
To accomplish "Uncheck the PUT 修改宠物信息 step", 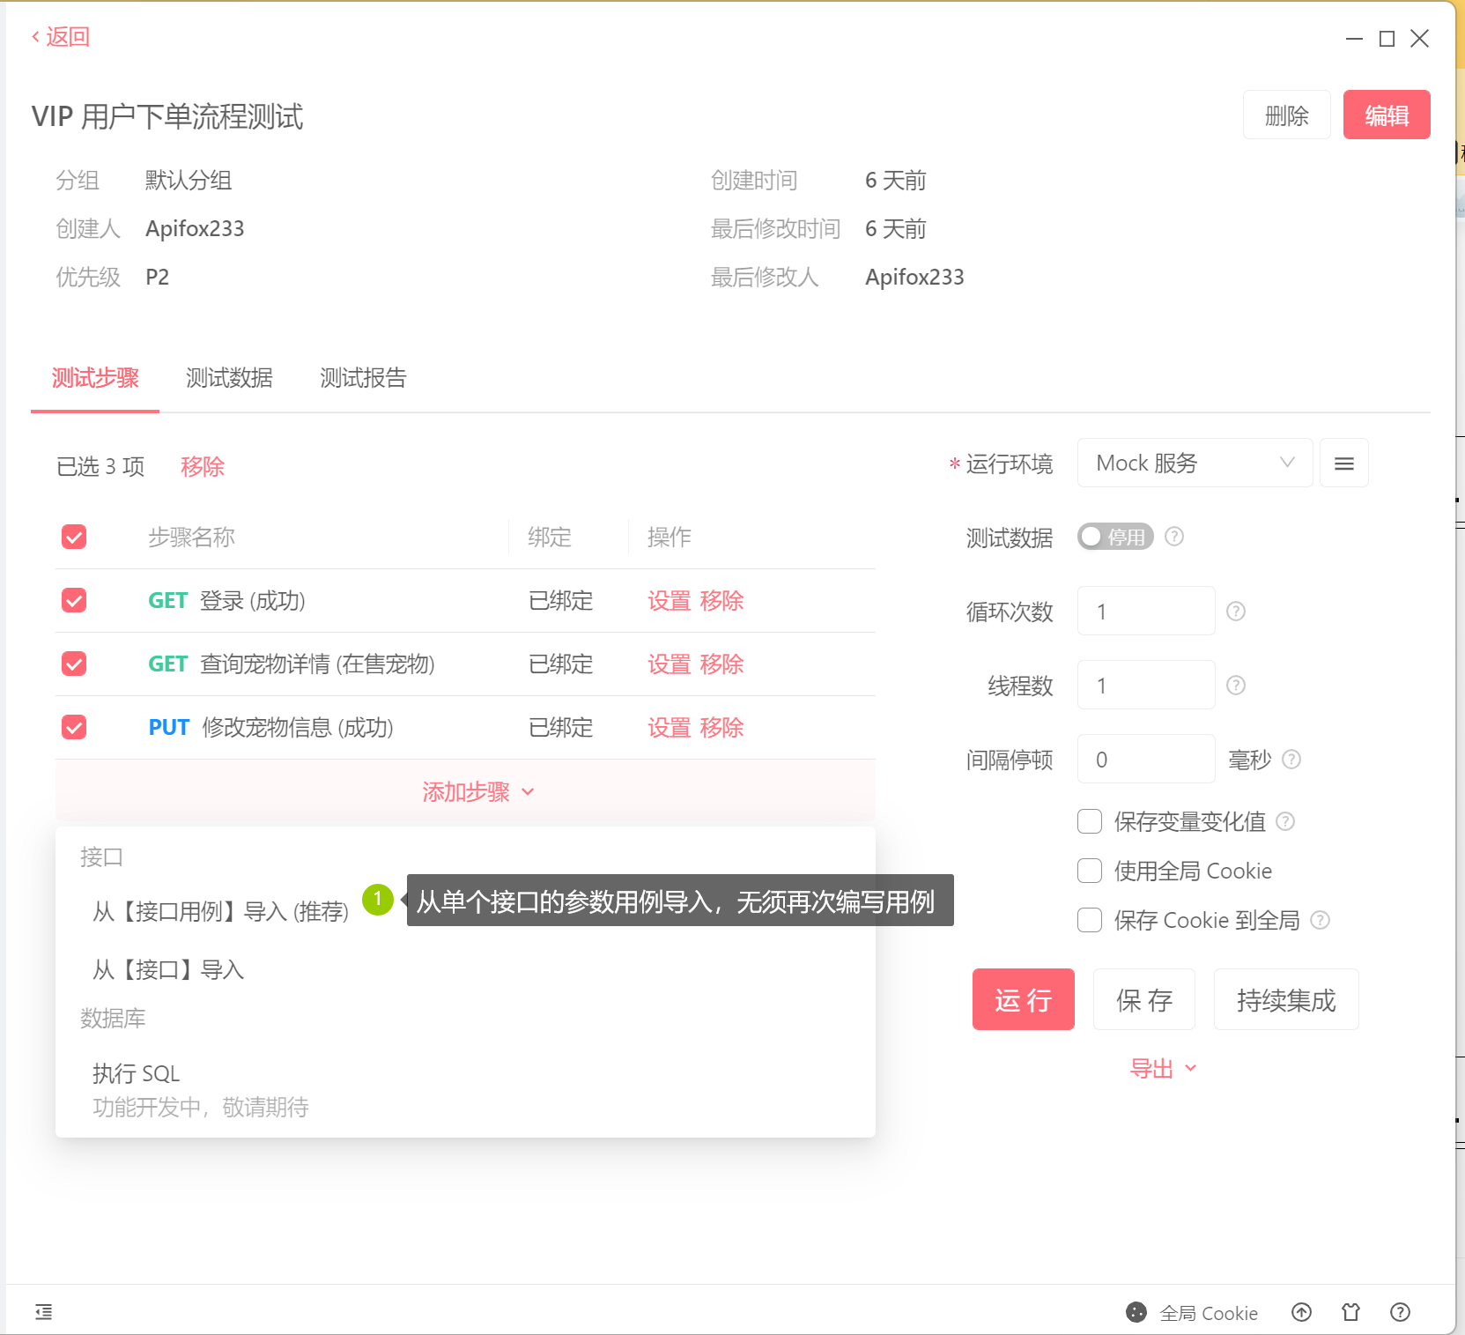I will pyautogui.click(x=74, y=727).
